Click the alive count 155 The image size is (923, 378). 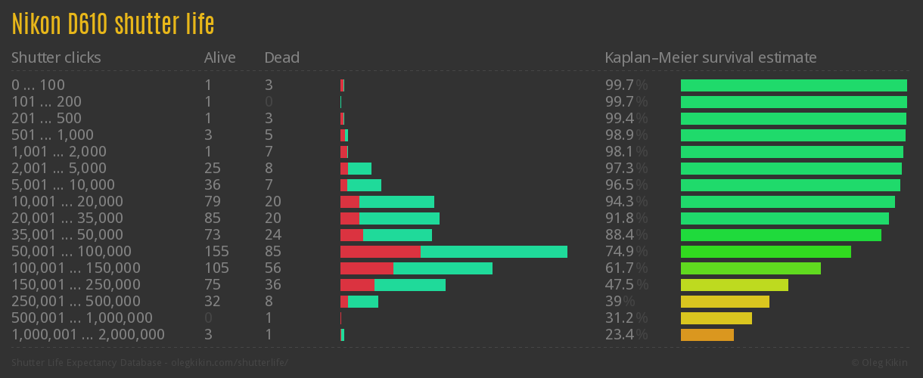point(216,251)
